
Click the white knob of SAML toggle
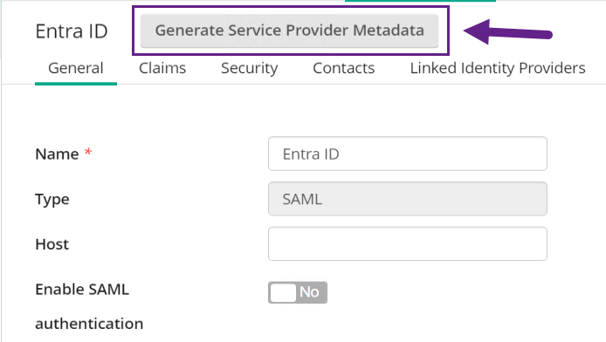(x=283, y=292)
